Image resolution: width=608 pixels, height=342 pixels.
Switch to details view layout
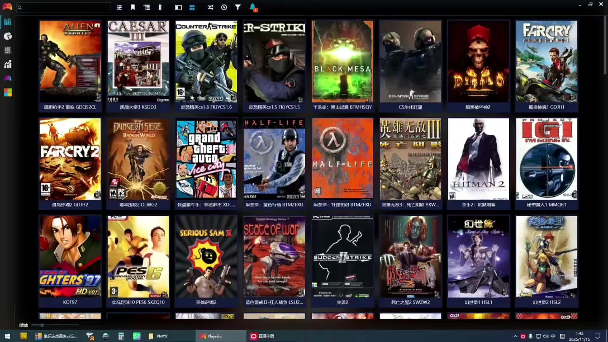(x=178, y=8)
